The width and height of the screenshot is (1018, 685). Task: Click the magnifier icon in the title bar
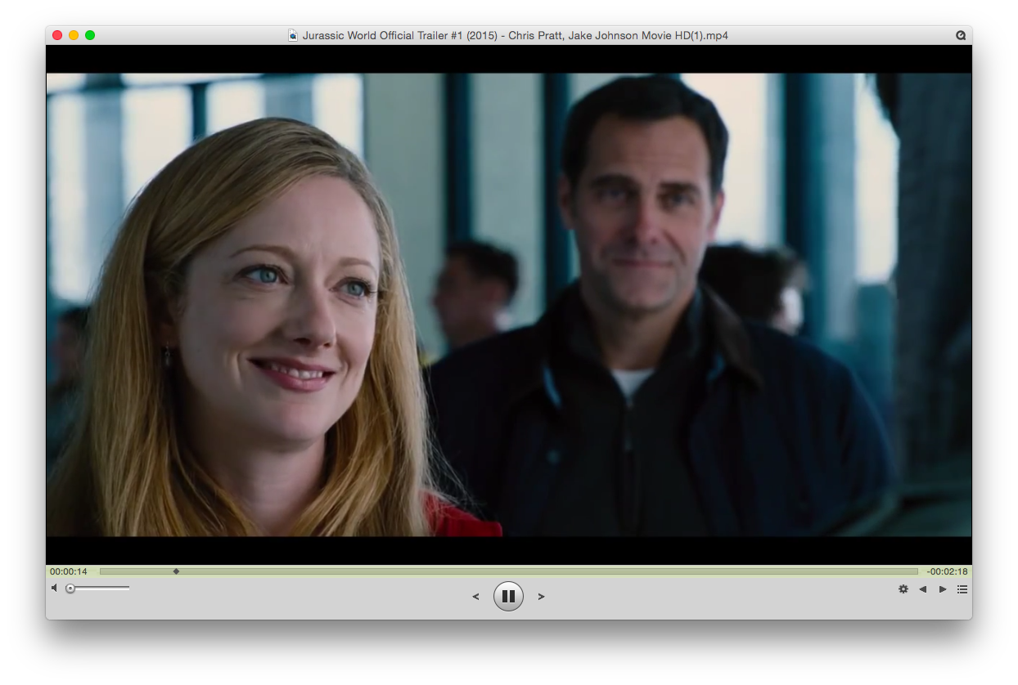pos(961,35)
